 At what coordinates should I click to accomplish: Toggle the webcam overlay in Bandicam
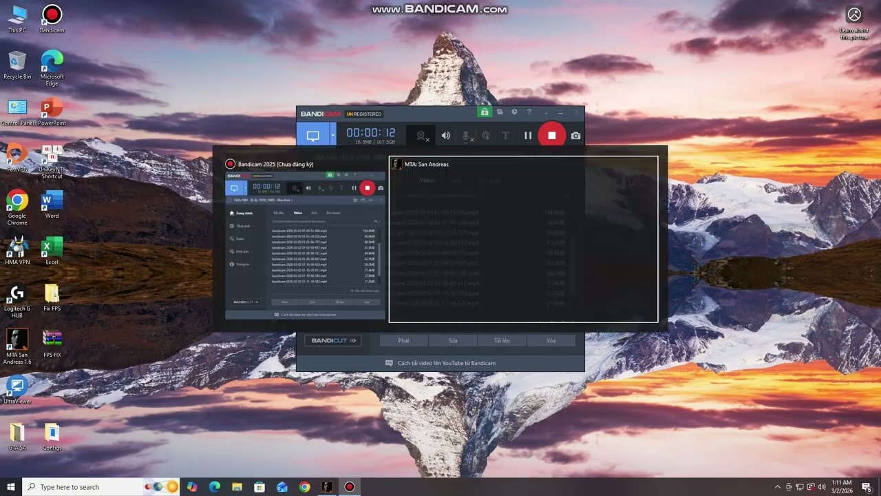coord(422,136)
